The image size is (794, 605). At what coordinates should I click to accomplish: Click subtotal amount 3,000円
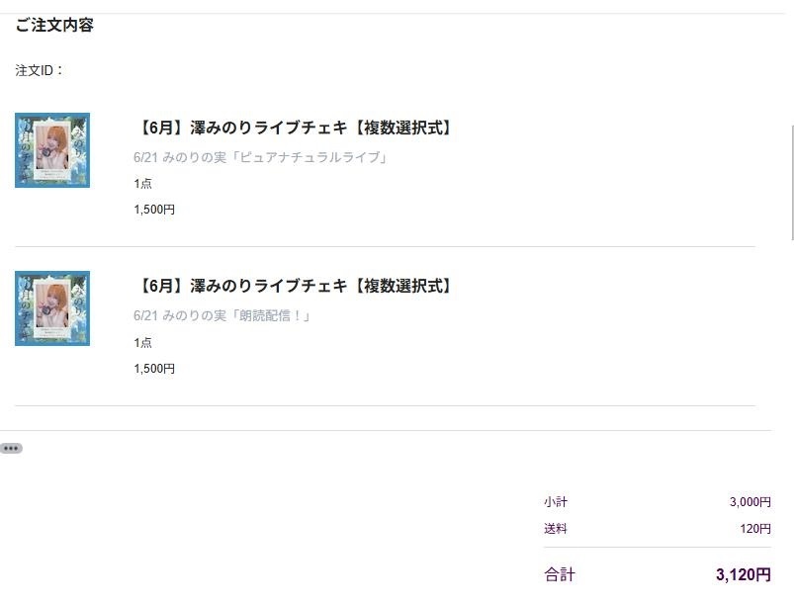coord(750,502)
